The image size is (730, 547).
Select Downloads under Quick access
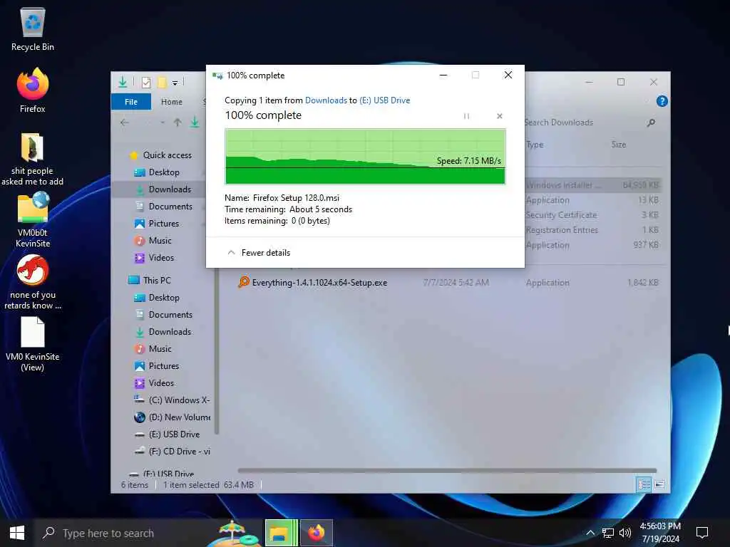pos(163,189)
